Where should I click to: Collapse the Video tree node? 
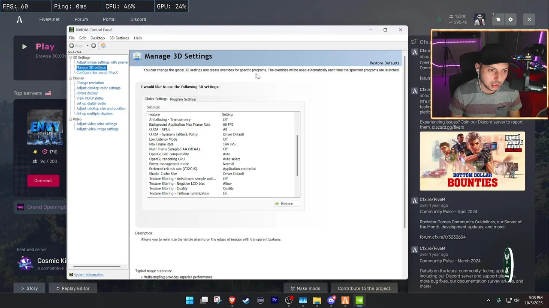tap(70, 119)
